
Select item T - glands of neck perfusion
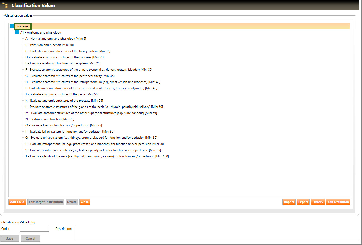tap(97, 156)
